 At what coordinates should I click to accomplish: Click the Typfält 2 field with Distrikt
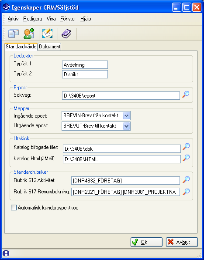(x=85, y=74)
